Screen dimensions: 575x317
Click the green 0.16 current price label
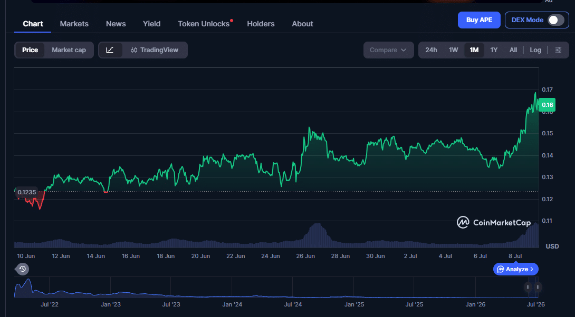[x=547, y=105]
